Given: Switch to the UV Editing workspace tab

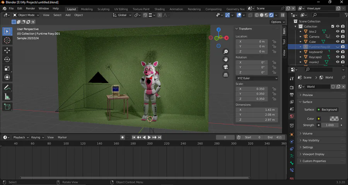Looking at the screenshot, I should [x=121, y=9].
